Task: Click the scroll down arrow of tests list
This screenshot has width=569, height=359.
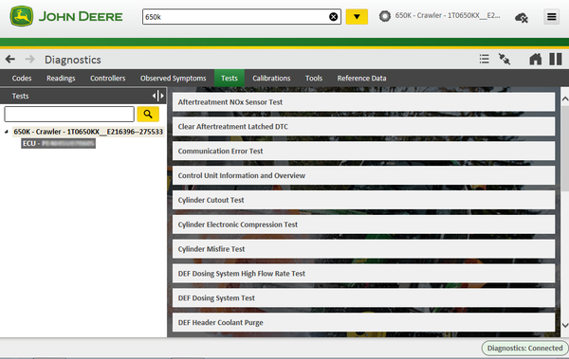Action: click(565, 325)
